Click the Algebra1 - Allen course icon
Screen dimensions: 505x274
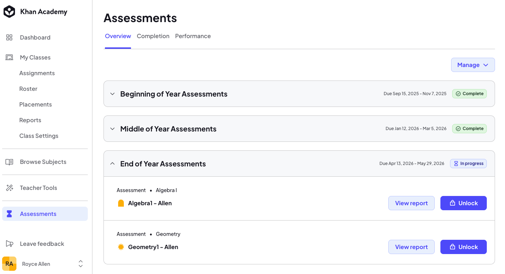click(x=121, y=203)
